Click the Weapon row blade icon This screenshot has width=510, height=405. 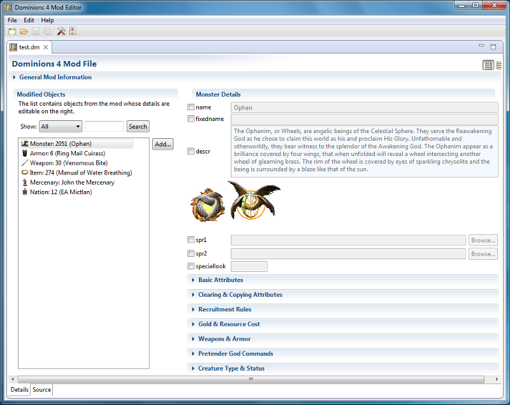coord(25,163)
